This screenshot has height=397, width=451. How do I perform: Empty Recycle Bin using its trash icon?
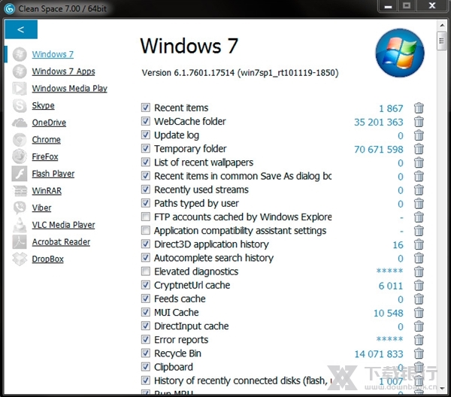tap(419, 353)
